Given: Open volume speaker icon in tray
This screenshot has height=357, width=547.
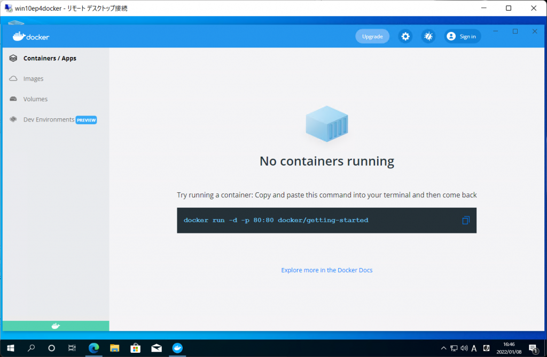Looking at the screenshot, I should point(464,348).
